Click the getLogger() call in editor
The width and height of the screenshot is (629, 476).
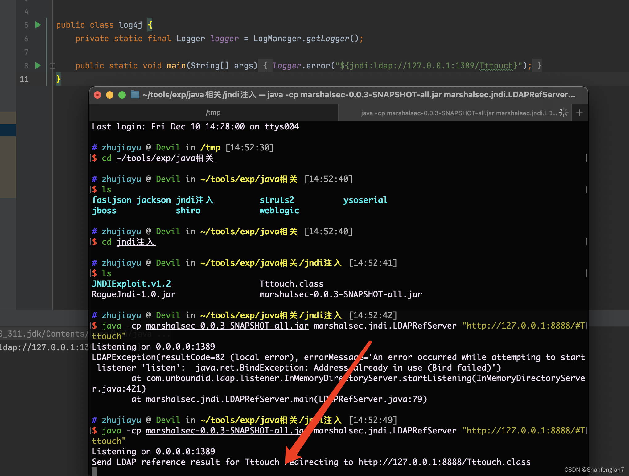click(332, 39)
